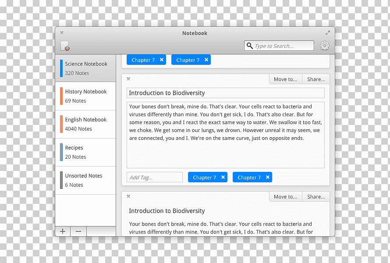Select the Science Notebook in sidebar
Viewport: 390px width, 263px height.
point(85,68)
